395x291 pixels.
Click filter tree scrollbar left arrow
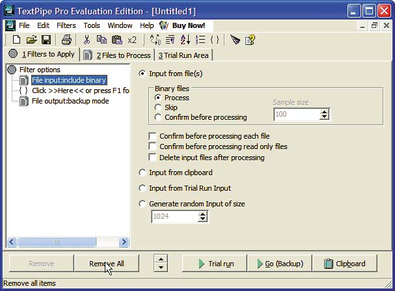12,242
